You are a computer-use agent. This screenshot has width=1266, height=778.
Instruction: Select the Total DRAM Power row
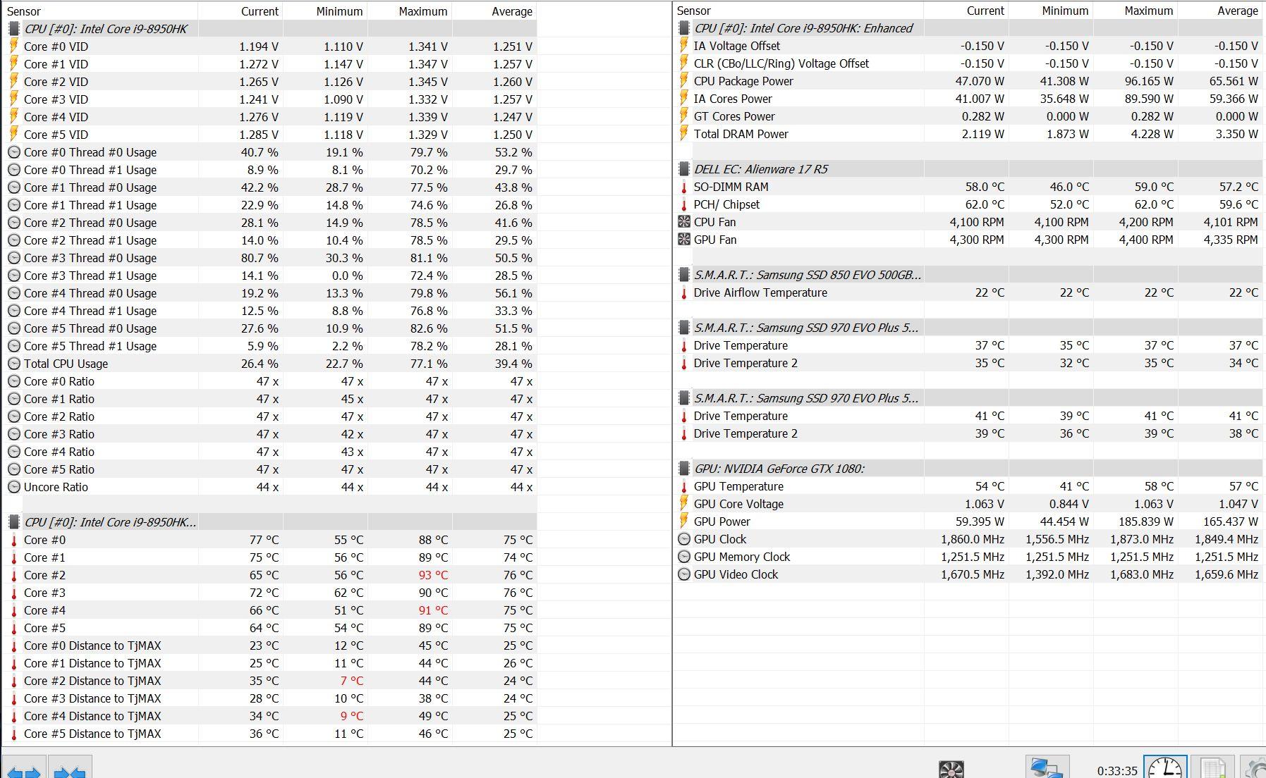click(x=968, y=134)
